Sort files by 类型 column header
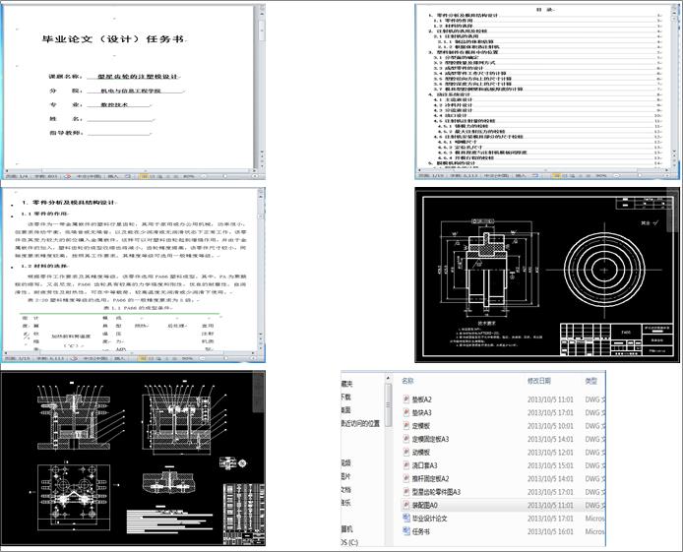Screen dimensions: 683x552 591,381
